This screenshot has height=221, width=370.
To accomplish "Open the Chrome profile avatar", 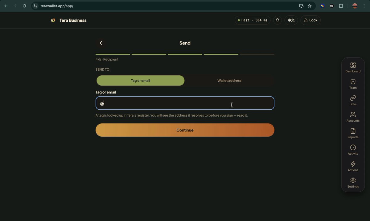I will click(x=355, y=6).
